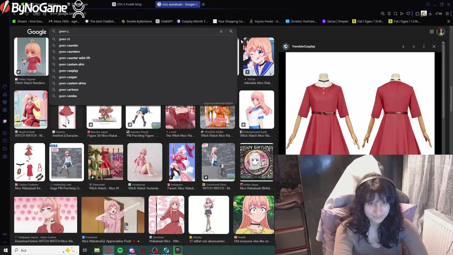Open new tab with plus button

coord(203,4)
